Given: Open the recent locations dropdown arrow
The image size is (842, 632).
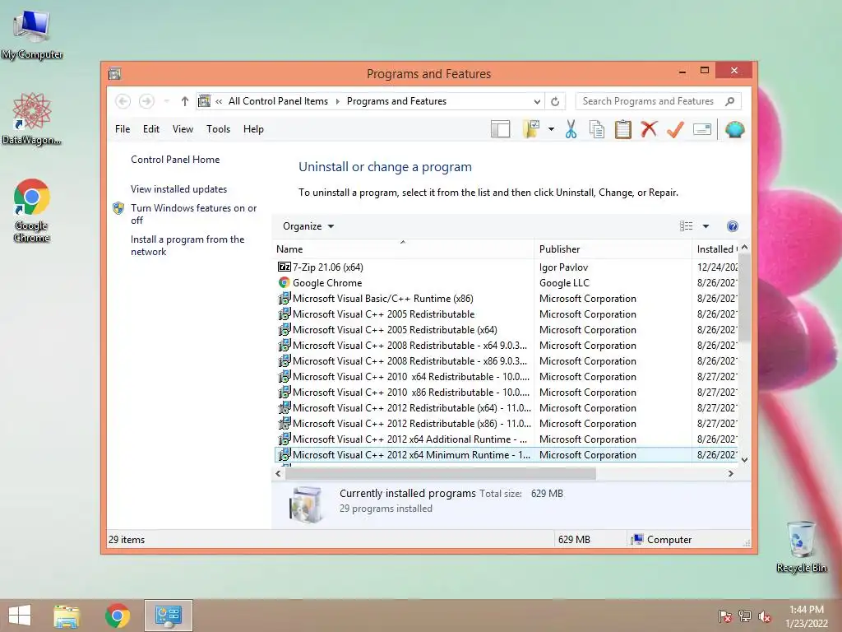Looking at the screenshot, I should click(167, 101).
